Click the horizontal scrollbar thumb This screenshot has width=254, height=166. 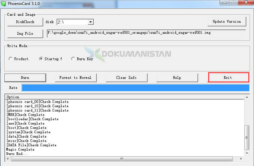(122, 159)
